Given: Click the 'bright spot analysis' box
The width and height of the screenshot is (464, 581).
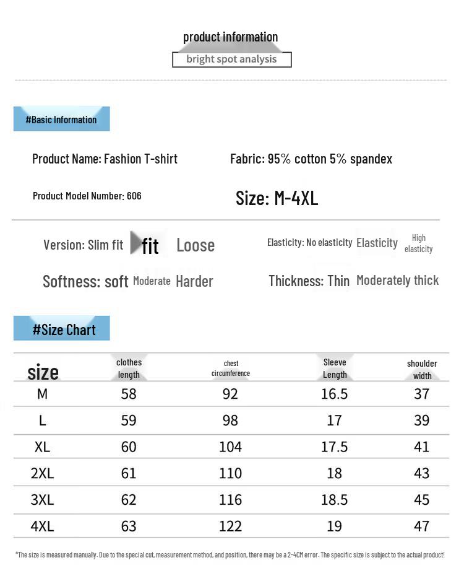Looking at the screenshot, I should pos(231,59).
